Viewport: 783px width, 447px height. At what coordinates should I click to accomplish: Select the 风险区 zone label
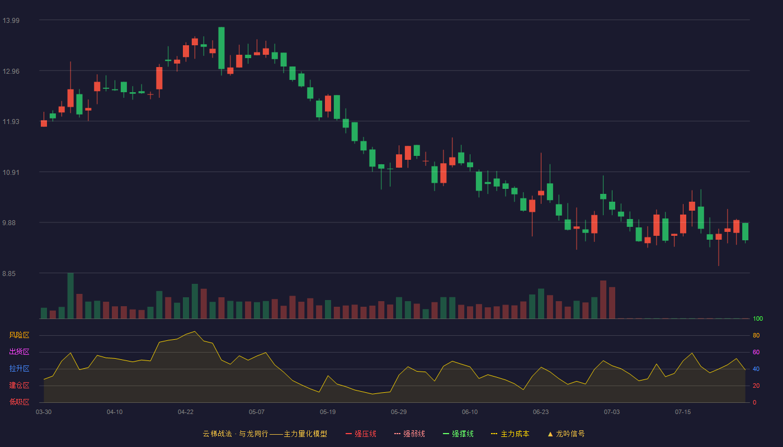pyautogui.click(x=19, y=335)
